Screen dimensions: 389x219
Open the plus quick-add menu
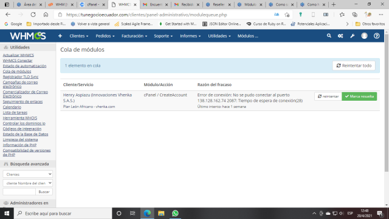click(x=60, y=36)
